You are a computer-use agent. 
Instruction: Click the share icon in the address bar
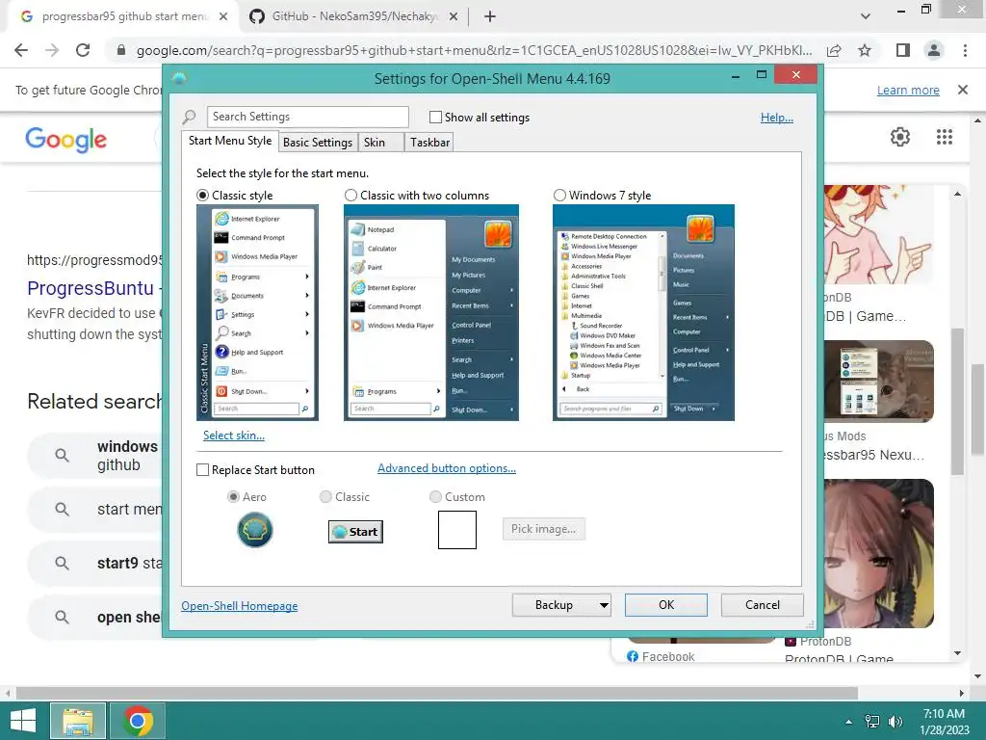[834, 50]
